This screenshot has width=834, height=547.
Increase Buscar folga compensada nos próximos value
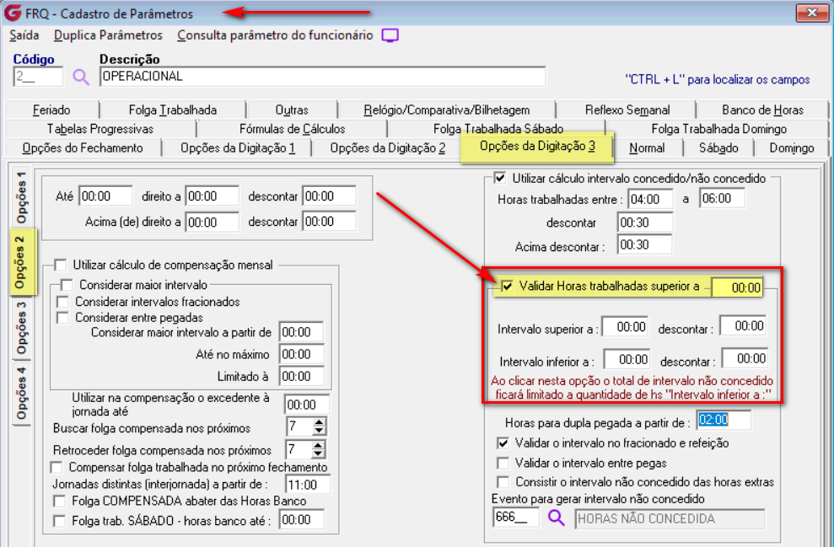[319, 422]
